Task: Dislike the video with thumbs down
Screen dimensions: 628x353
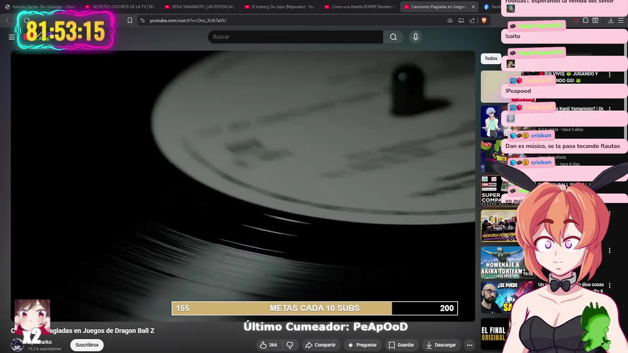Action: click(289, 345)
